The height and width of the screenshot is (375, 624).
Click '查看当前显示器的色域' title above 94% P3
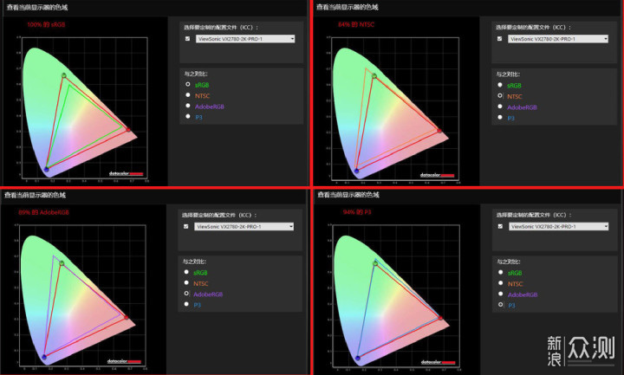click(348, 195)
